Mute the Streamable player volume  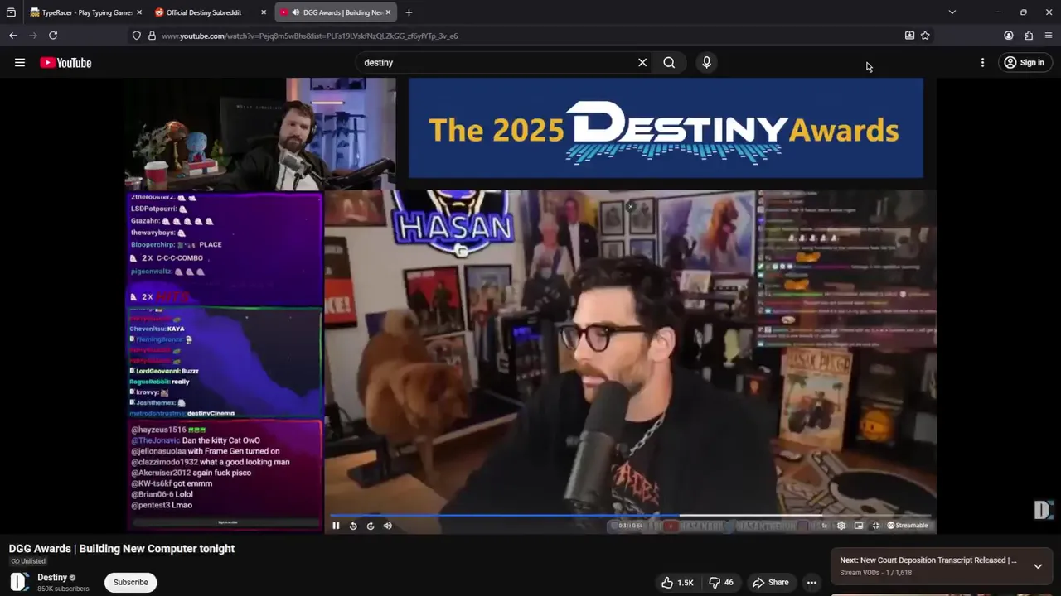(388, 526)
